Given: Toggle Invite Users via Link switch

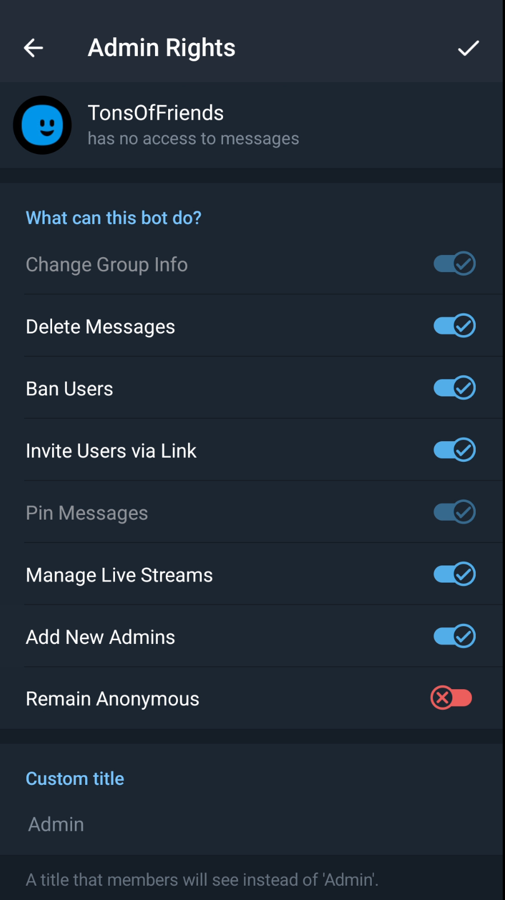Looking at the screenshot, I should (454, 450).
